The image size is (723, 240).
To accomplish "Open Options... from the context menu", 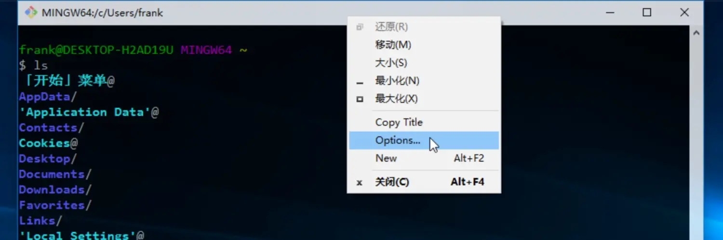I will [x=398, y=140].
